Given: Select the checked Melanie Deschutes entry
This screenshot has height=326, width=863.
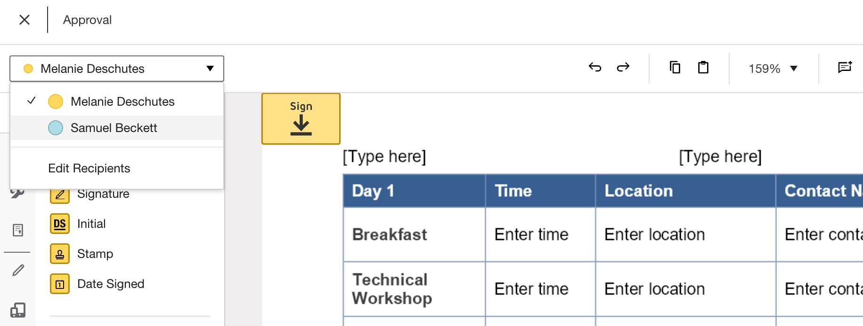Looking at the screenshot, I should click(122, 101).
